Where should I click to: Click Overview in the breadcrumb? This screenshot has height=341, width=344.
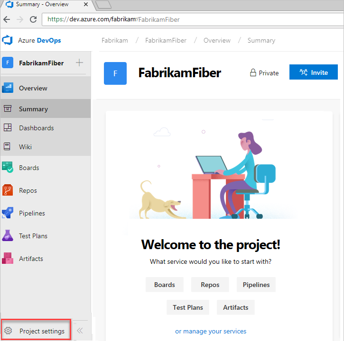[x=217, y=40]
